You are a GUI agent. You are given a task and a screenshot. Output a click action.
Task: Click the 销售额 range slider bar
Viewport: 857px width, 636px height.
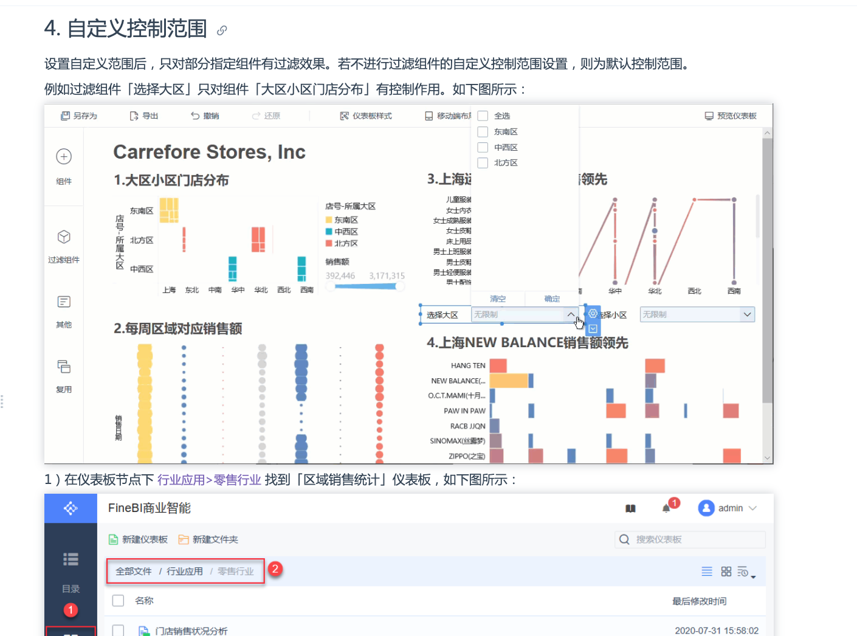(x=365, y=286)
